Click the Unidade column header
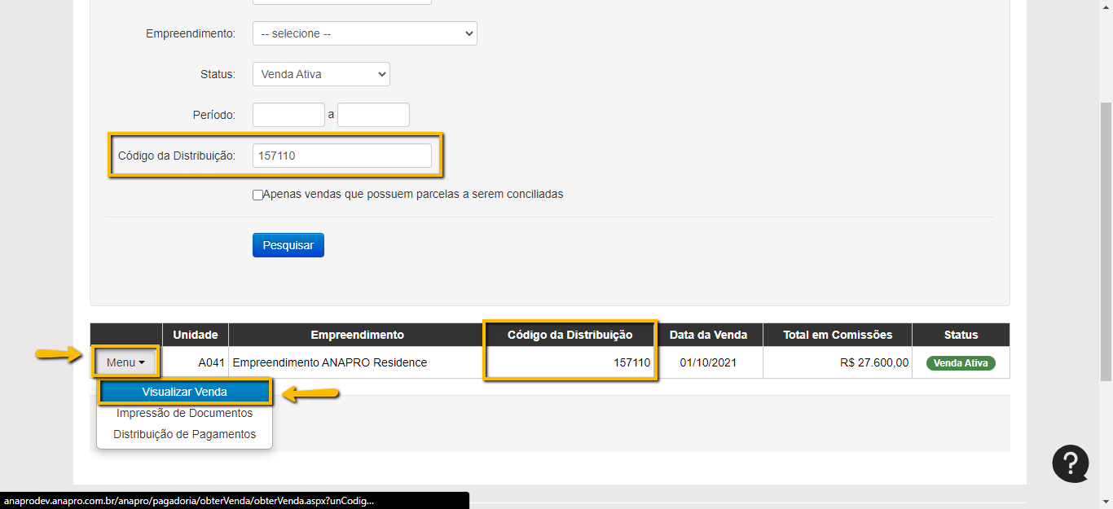Screen dimensions: 1113x509 [x=196, y=335]
